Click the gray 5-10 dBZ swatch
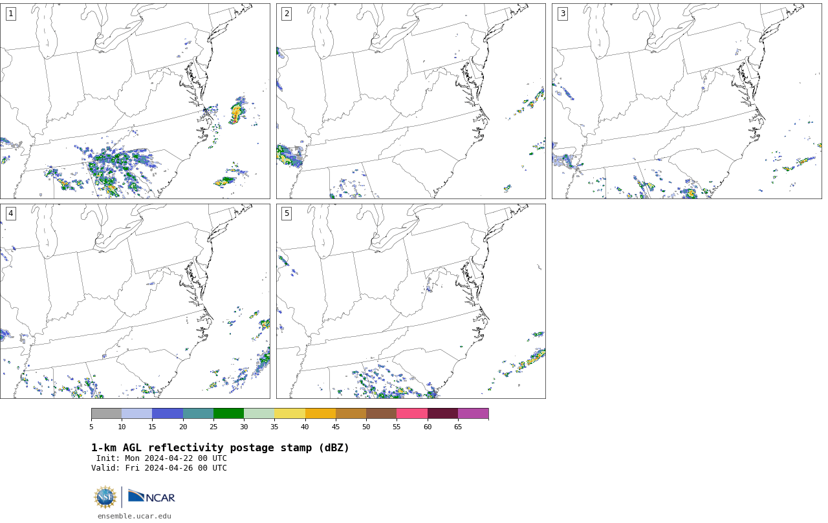 point(106,414)
